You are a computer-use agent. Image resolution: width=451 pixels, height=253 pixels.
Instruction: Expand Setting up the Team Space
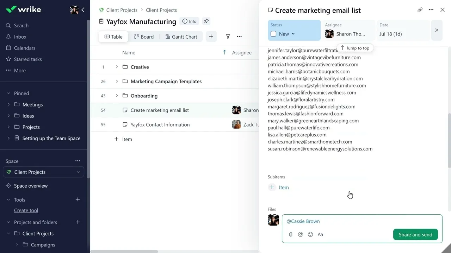8,138
